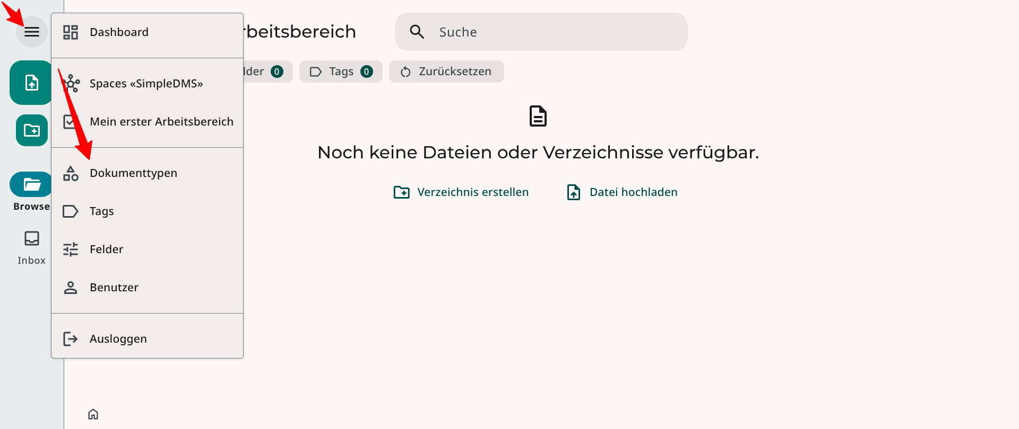Click the search magnifier icon
This screenshot has width=1019, height=429.
(417, 32)
